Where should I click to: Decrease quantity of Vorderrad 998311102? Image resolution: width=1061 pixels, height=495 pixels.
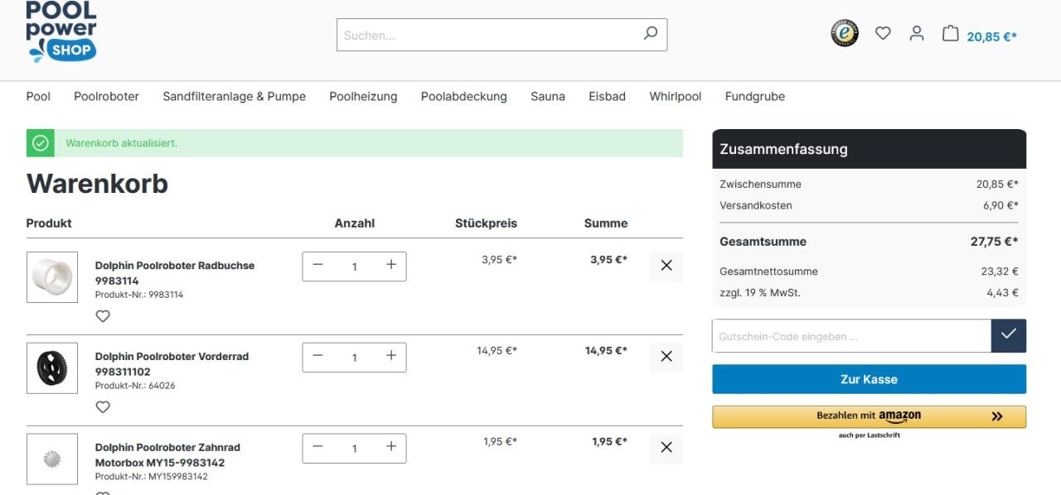pos(317,356)
